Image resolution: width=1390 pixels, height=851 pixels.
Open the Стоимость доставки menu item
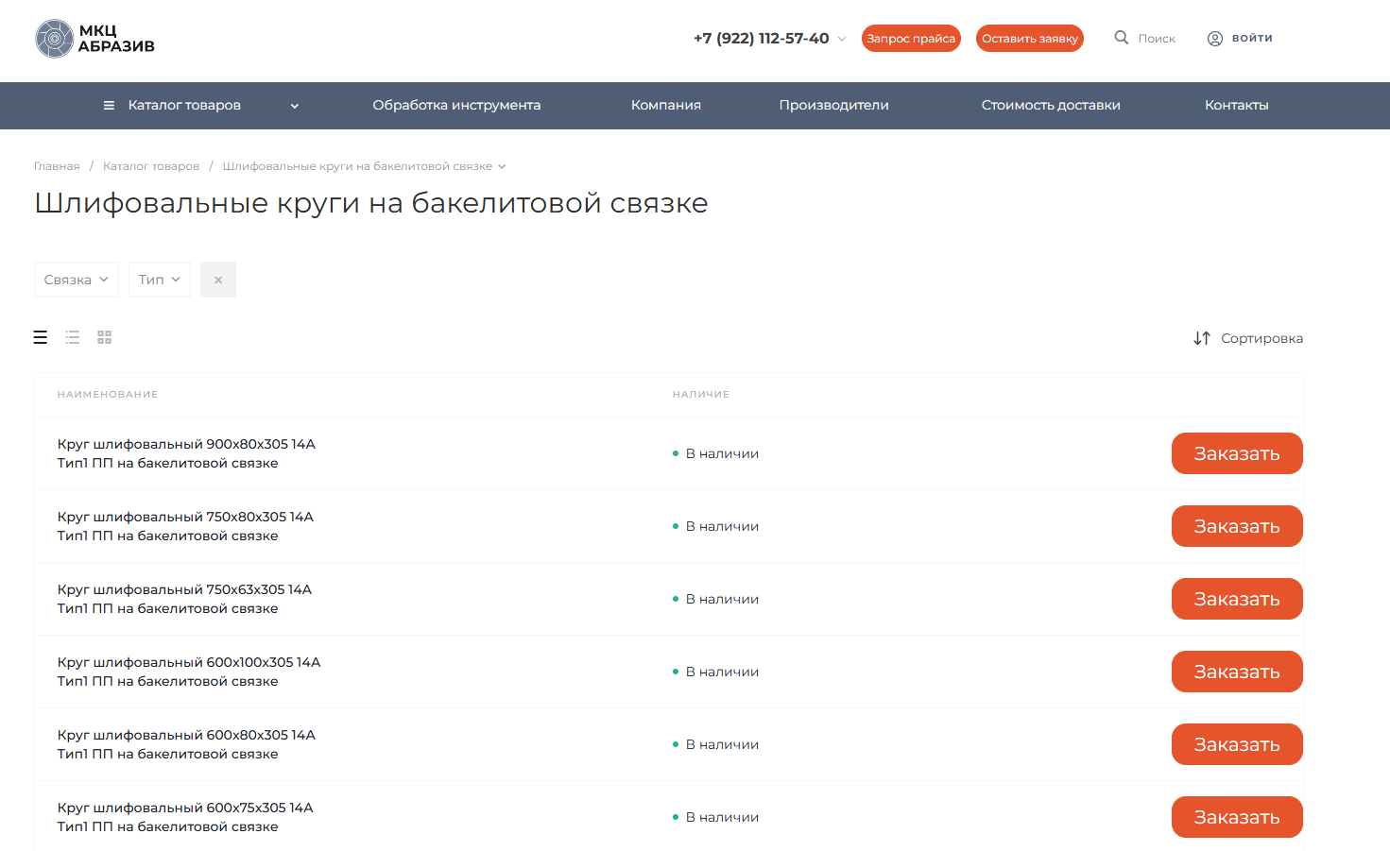(1051, 106)
